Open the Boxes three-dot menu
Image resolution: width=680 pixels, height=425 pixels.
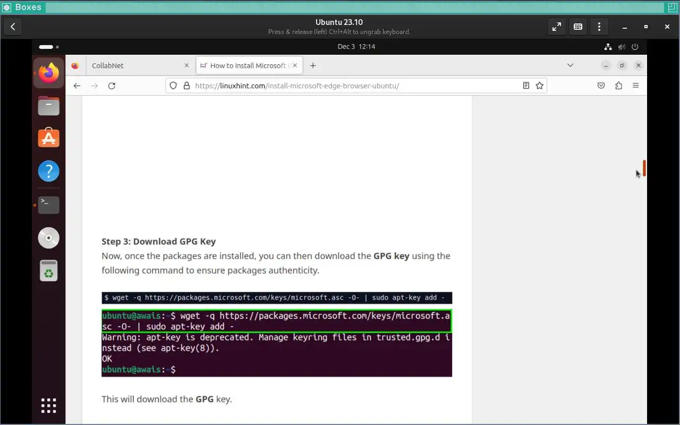[x=599, y=27]
